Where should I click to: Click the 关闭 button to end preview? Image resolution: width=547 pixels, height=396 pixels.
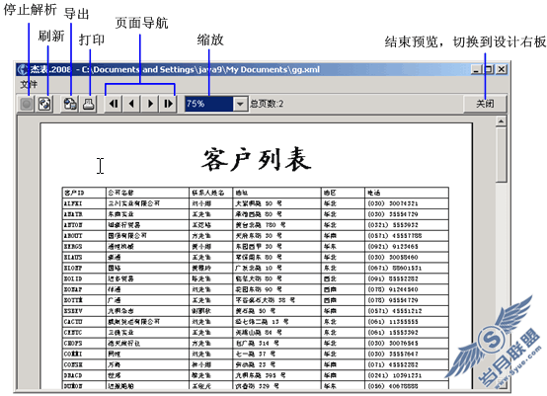(485, 104)
